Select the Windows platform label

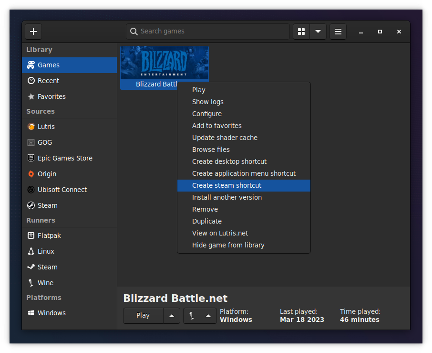tap(51, 313)
